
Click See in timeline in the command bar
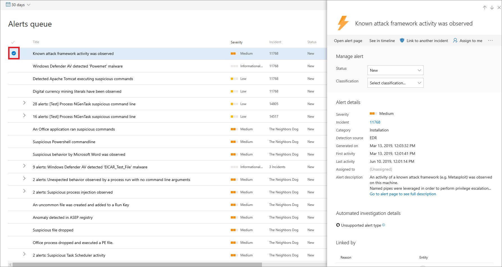tap(382, 41)
